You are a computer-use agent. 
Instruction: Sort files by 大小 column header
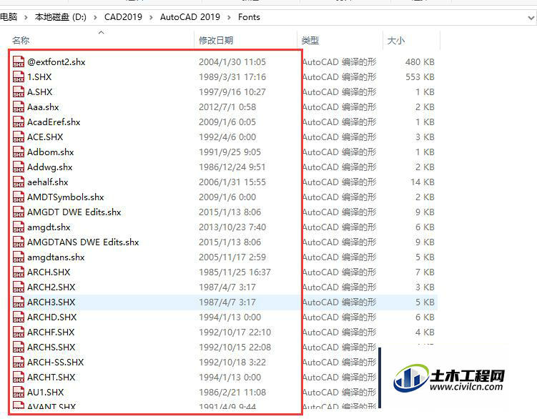pyautogui.click(x=396, y=41)
